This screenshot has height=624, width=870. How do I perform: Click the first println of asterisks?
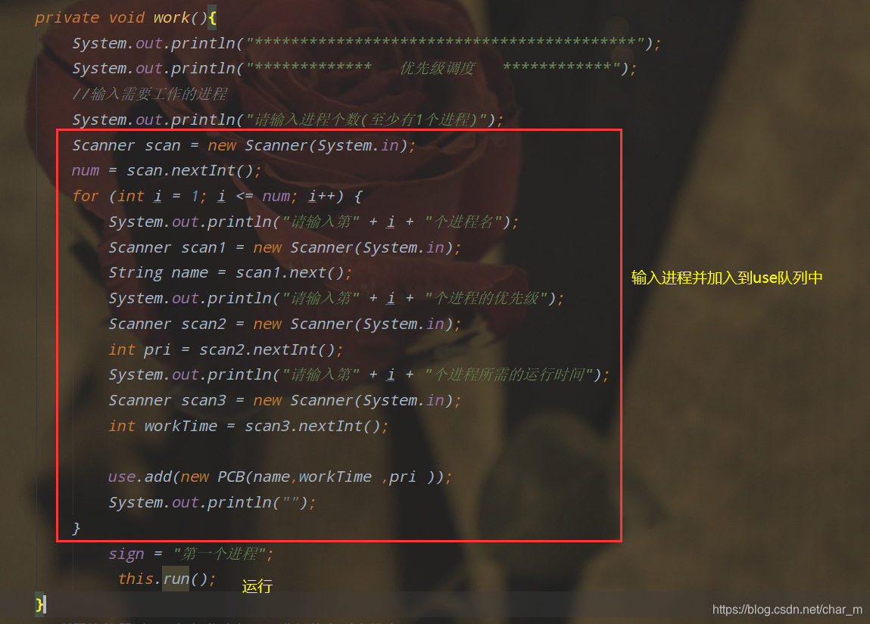(x=366, y=43)
